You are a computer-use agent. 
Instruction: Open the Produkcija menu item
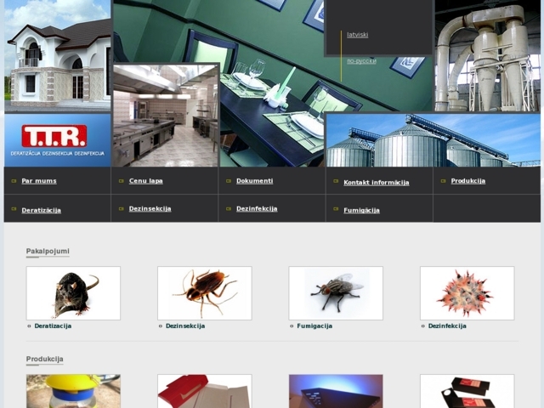[468, 181]
